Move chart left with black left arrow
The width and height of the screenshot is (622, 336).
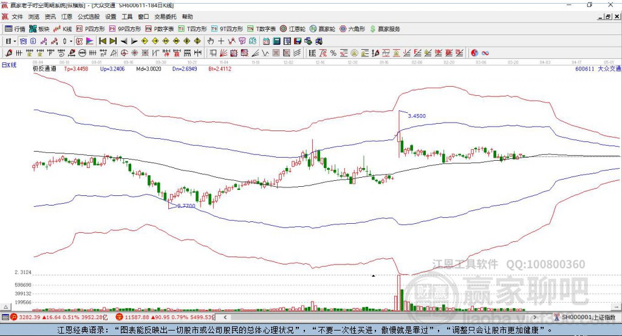pyautogui.click(x=124, y=41)
